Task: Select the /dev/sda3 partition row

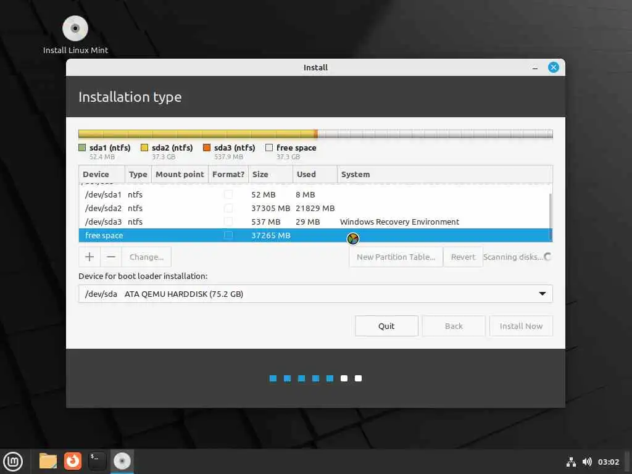Action: pyautogui.click(x=314, y=222)
